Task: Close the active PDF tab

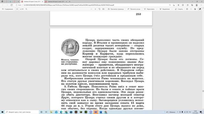Action: tap(42, 2)
